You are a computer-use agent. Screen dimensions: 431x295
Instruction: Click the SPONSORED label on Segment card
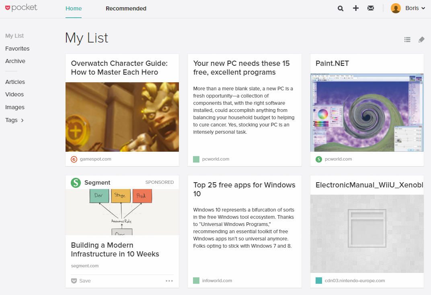160,182
